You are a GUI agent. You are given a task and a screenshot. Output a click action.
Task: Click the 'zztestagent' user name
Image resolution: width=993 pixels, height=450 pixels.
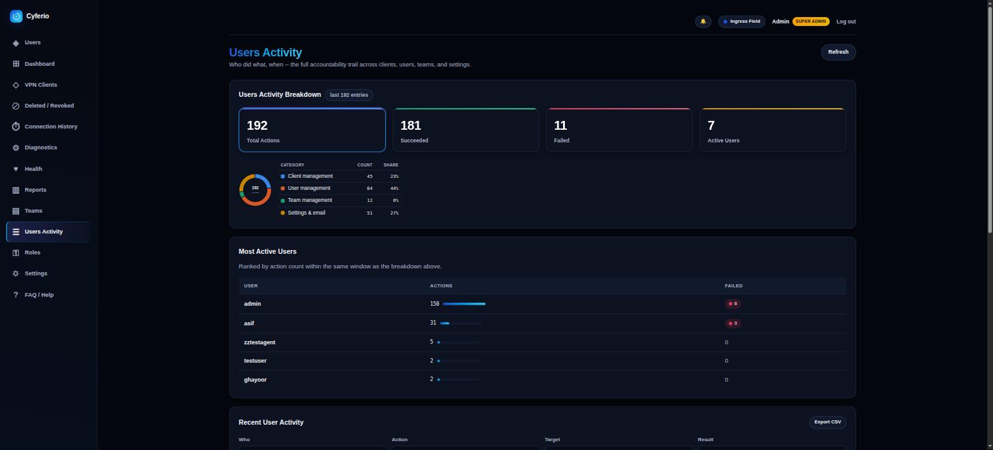pos(260,342)
